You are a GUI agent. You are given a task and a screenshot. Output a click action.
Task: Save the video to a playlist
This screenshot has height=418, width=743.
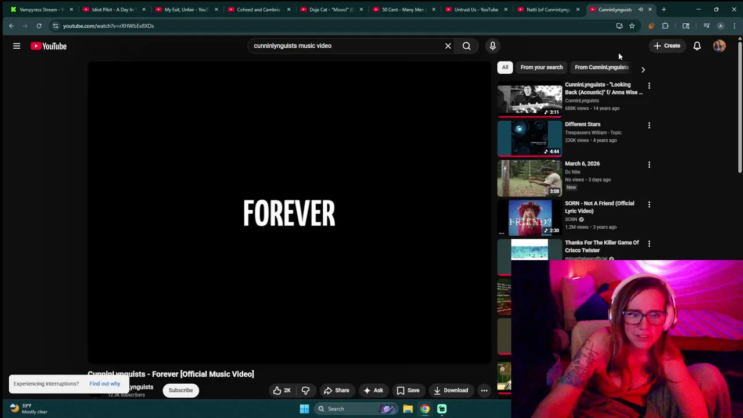tap(407, 390)
